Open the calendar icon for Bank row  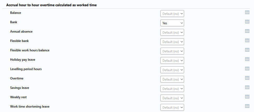coord(247,22)
